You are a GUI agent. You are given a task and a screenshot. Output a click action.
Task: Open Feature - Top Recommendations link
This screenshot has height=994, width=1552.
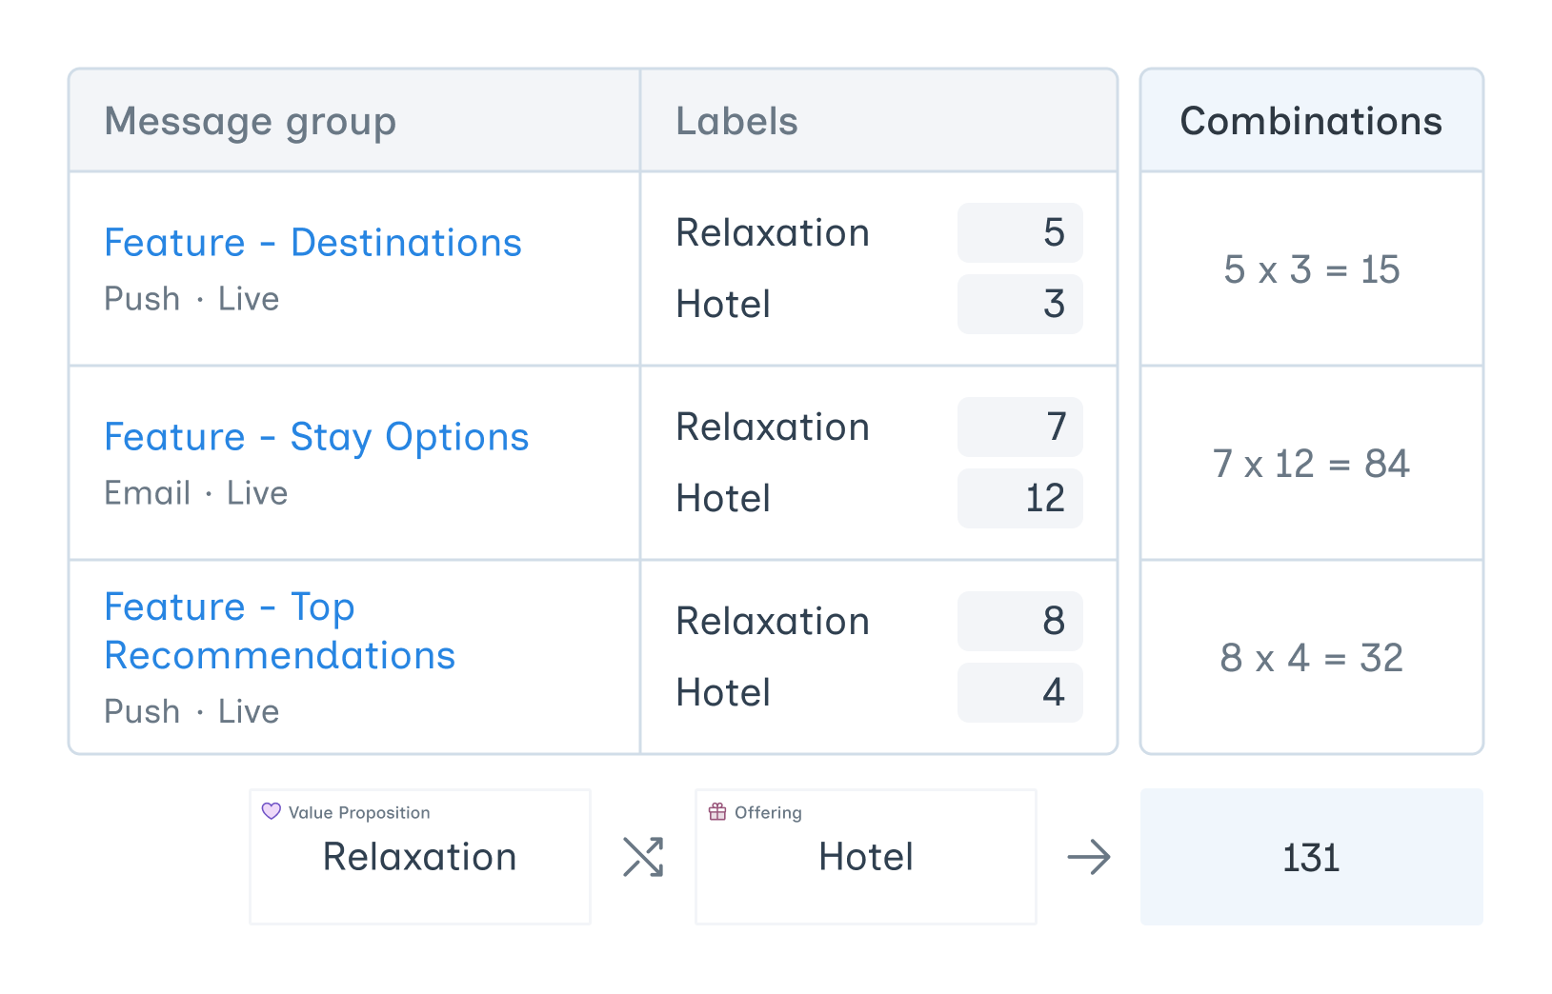(279, 631)
